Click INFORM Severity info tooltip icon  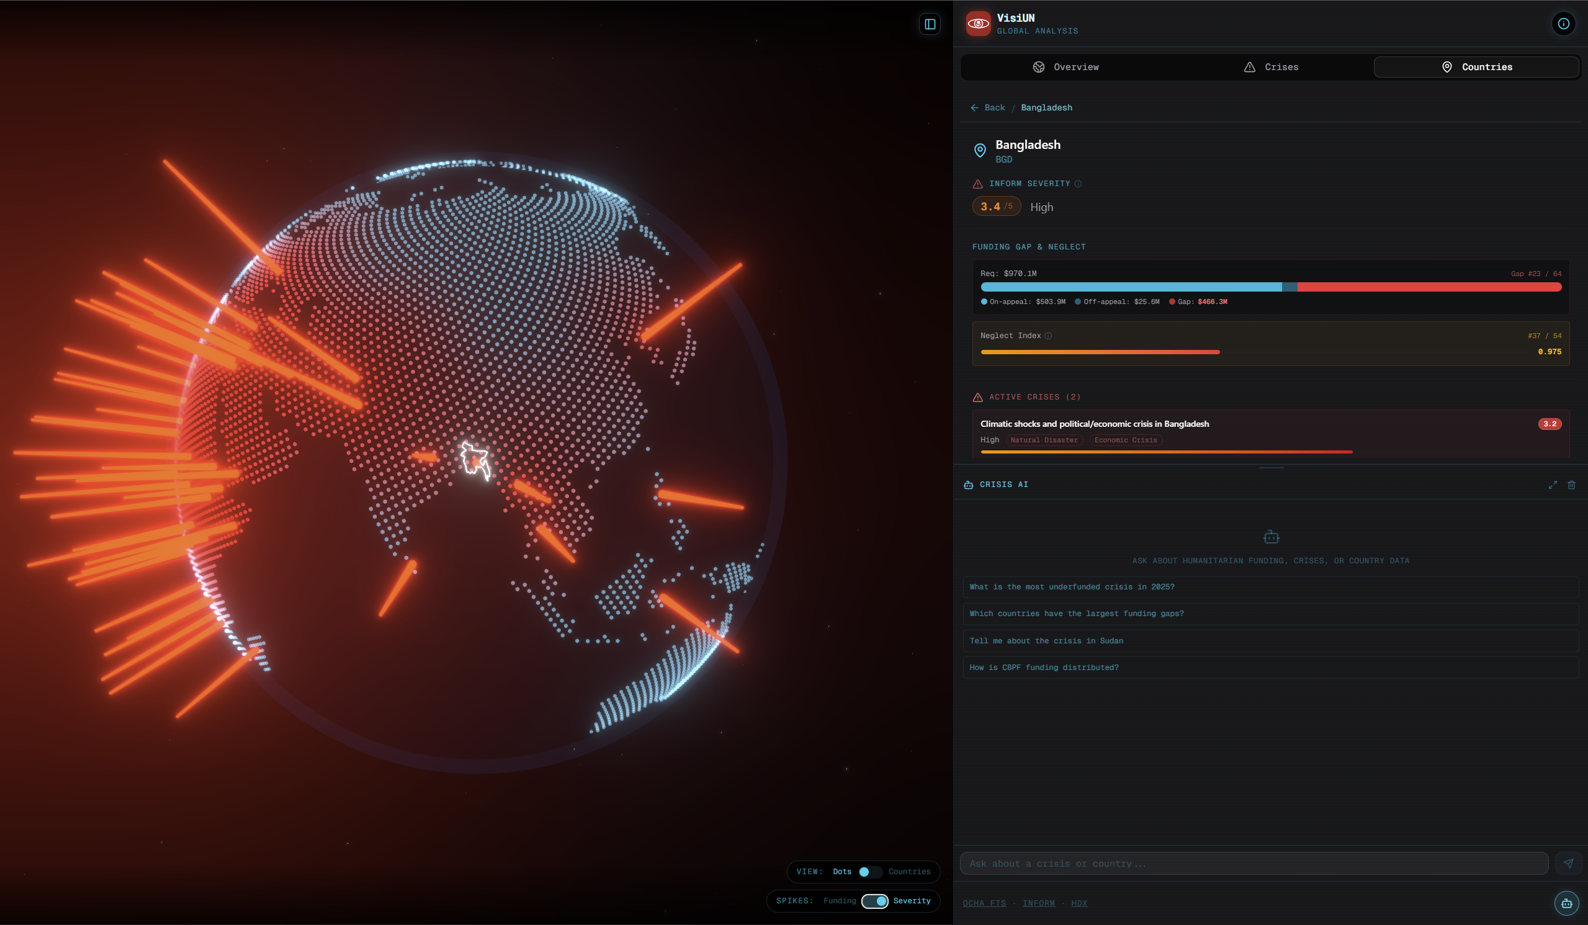tap(1078, 184)
